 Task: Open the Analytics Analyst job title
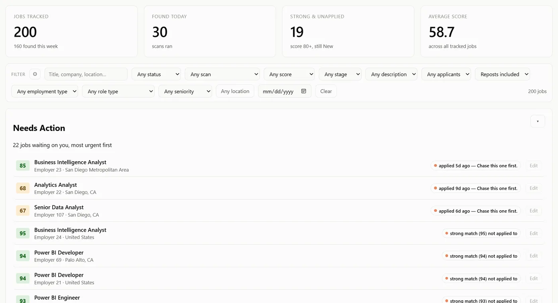(x=55, y=185)
